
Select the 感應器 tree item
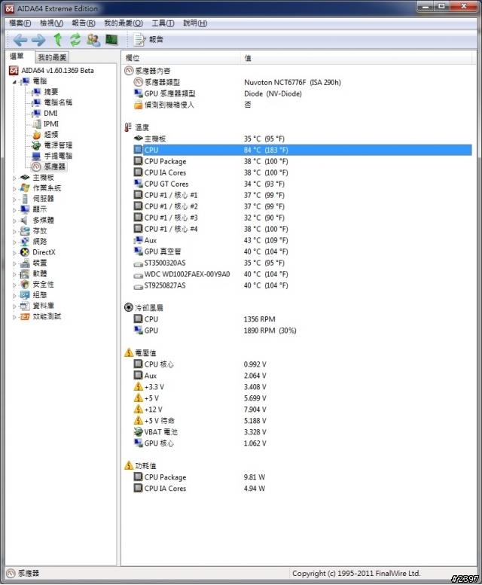tap(49, 166)
